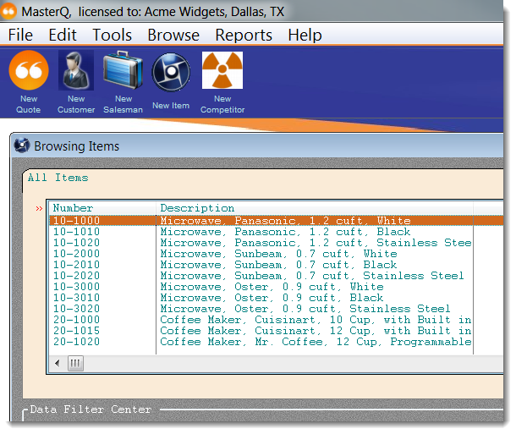516x434 pixels.
Task: Click the horizontal scrollbar left arrow
Action: click(58, 363)
